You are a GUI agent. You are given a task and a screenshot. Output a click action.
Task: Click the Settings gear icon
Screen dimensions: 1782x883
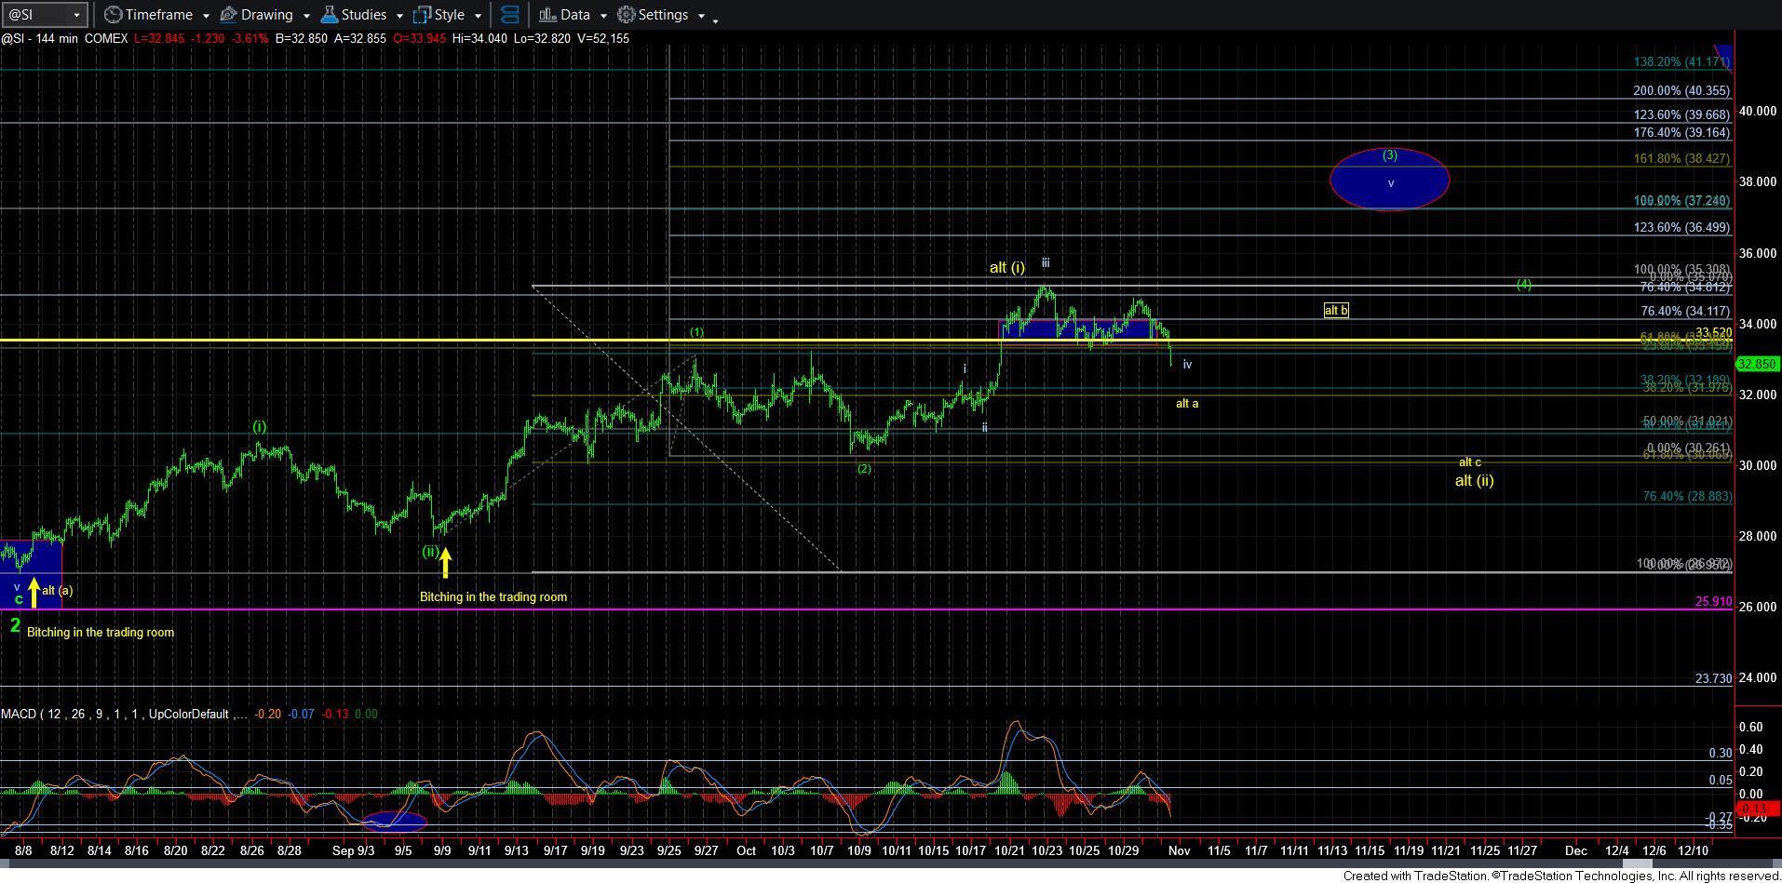(x=627, y=15)
